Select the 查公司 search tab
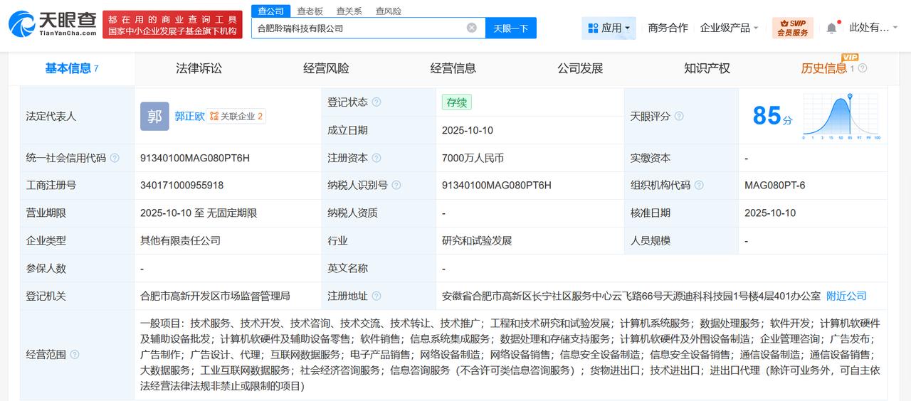 [270, 11]
